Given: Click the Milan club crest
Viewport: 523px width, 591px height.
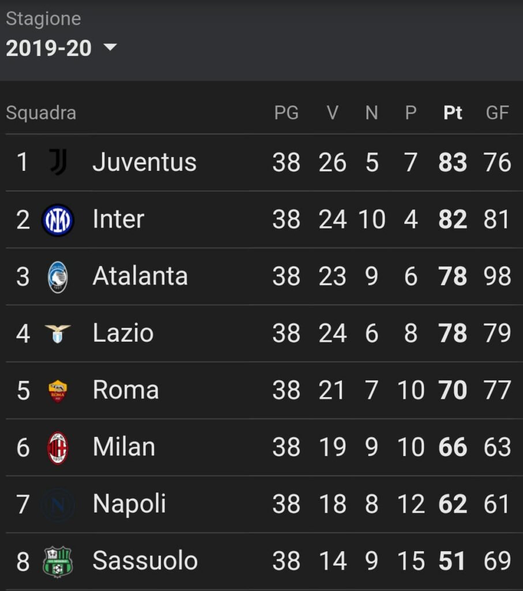Looking at the screenshot, I should tap(58, 448).
